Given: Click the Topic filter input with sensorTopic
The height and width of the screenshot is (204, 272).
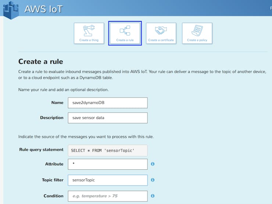Looking at the screenshot, I should pos(108,180).
